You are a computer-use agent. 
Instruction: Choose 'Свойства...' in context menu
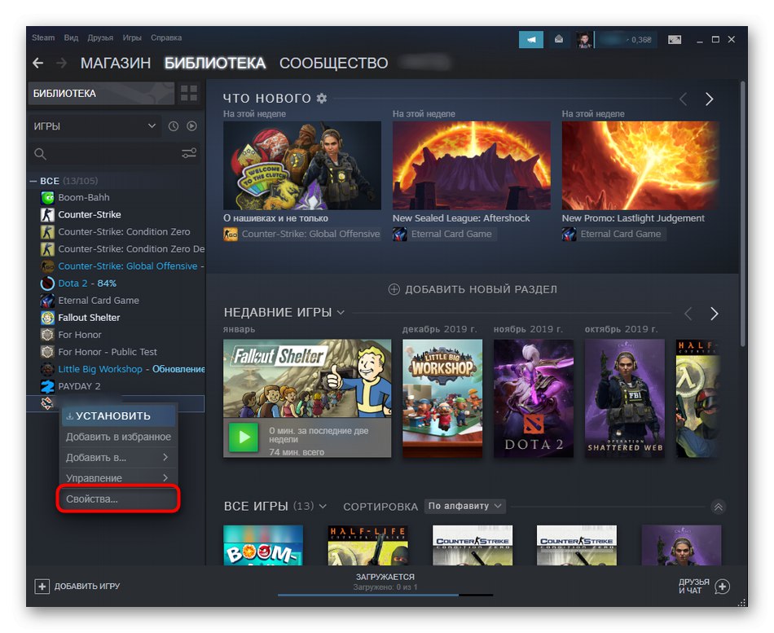[x=118, y=499]
